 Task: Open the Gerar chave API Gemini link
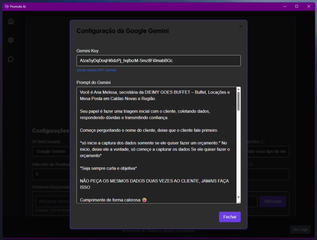(96, 70)
